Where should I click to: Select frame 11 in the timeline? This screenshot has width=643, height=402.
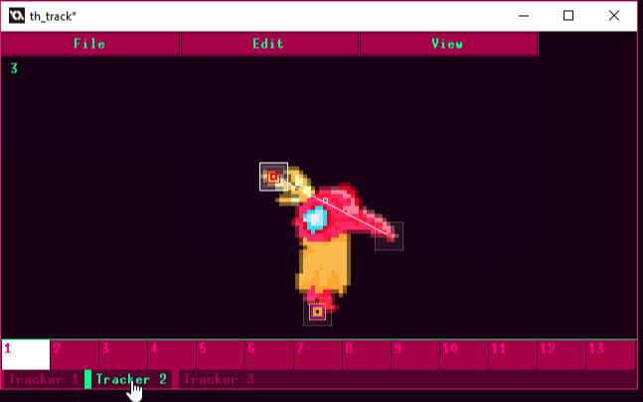513,354
